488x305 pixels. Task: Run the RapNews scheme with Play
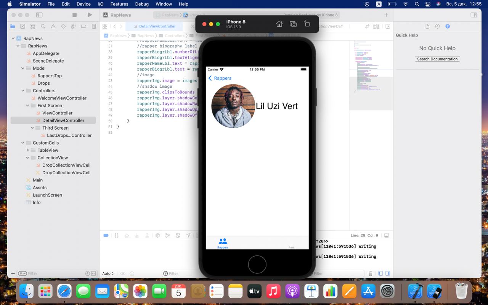coord(90,15)
